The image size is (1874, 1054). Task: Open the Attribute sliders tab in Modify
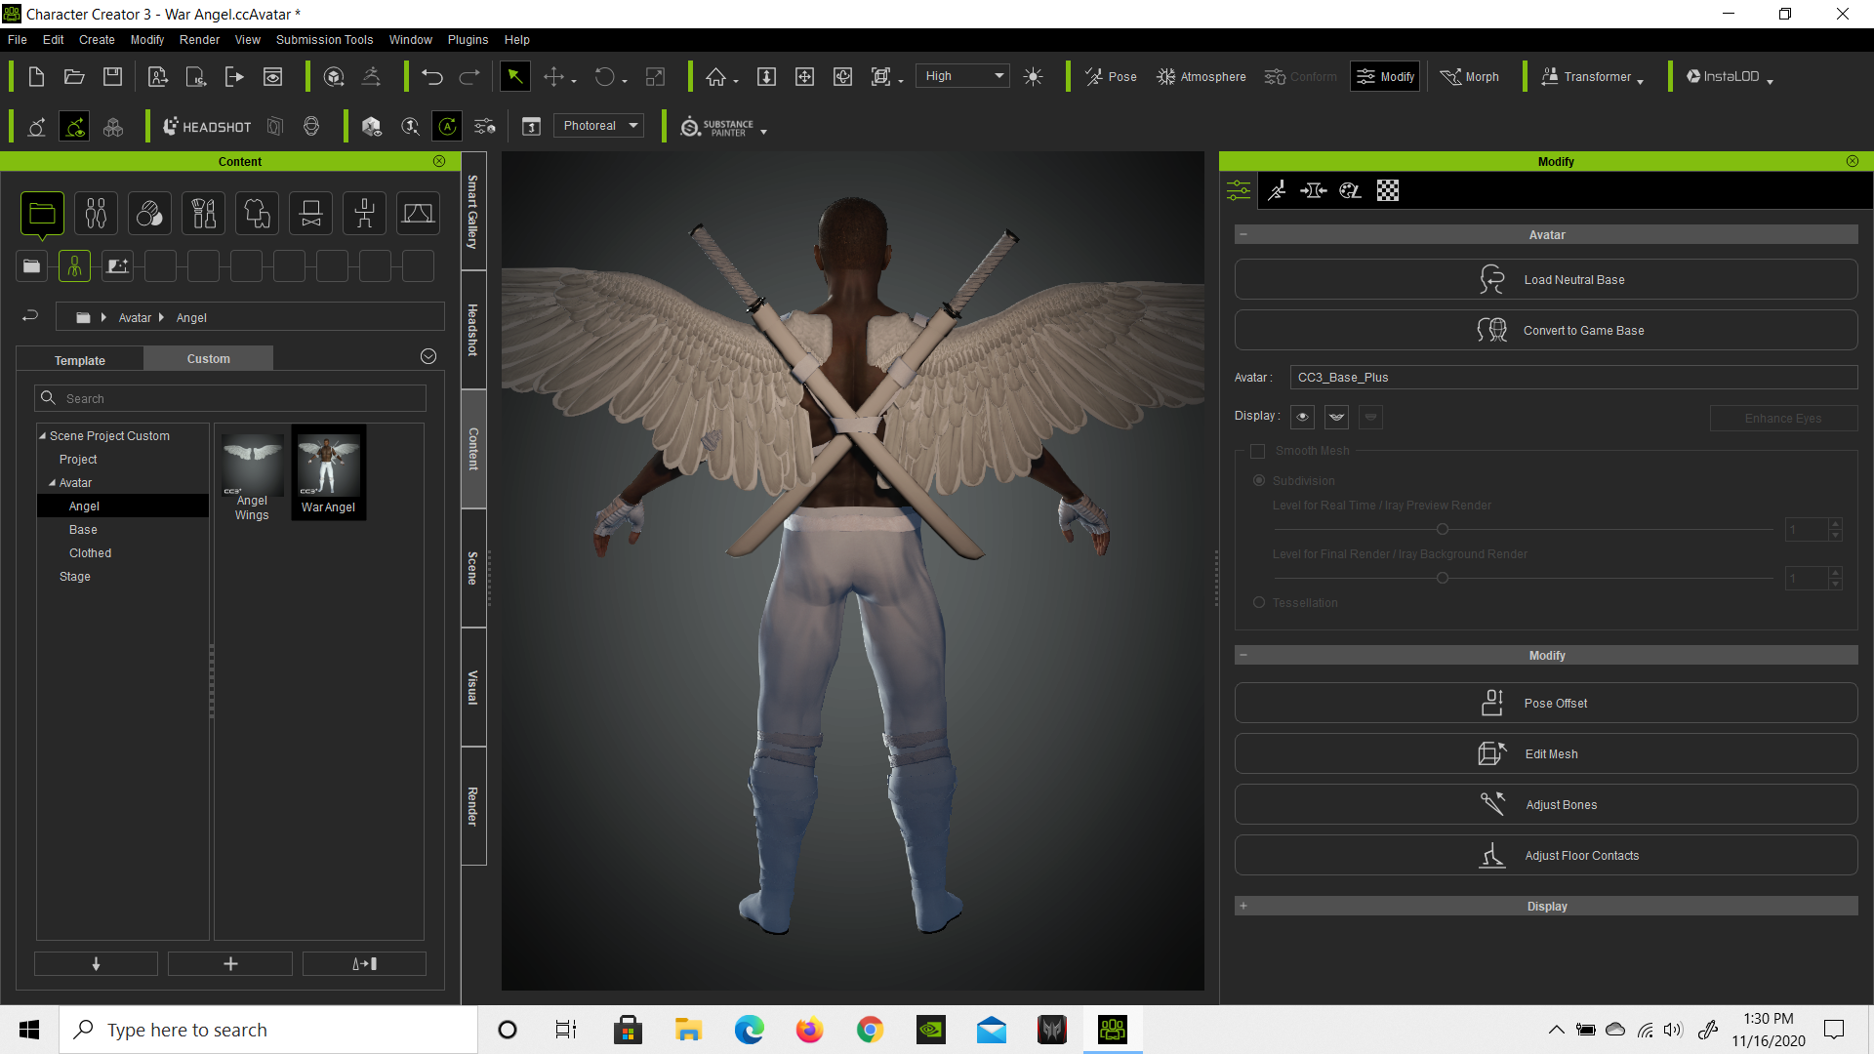coord(1239,190)
